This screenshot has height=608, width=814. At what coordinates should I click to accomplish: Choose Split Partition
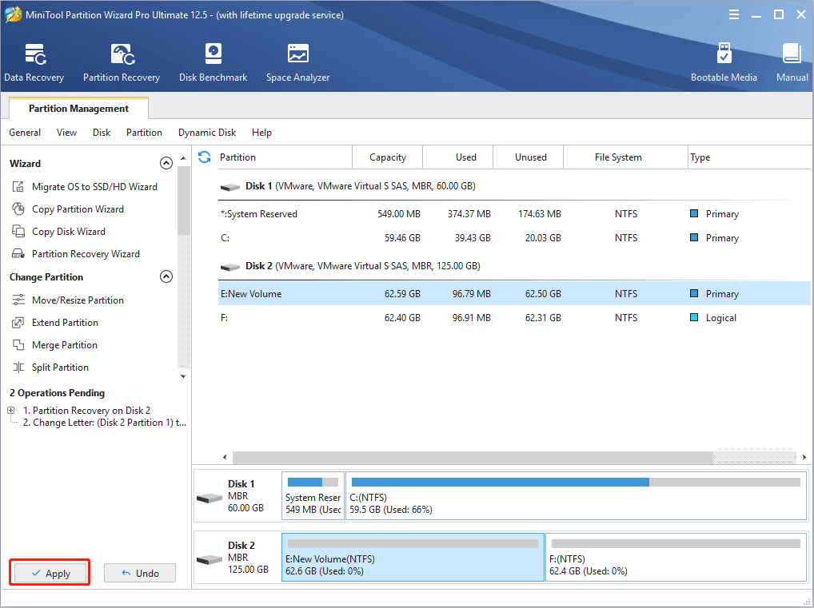coord(60,368)
